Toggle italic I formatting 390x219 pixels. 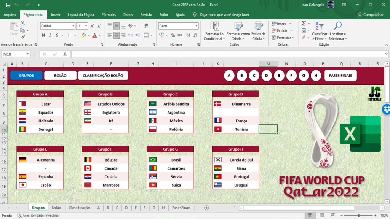(50, 35)
